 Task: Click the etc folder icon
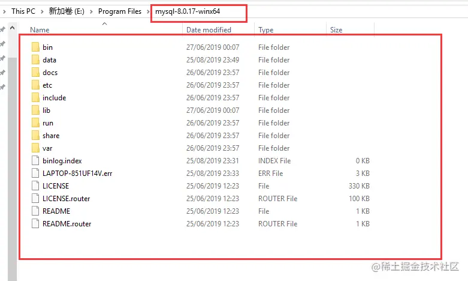tap(35, 85)
